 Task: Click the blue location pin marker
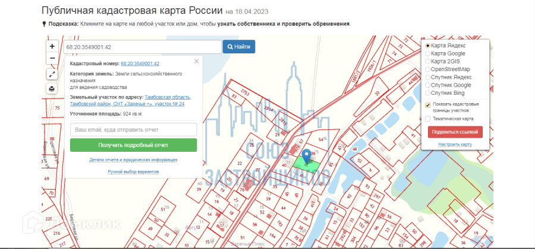pos(307,156)
